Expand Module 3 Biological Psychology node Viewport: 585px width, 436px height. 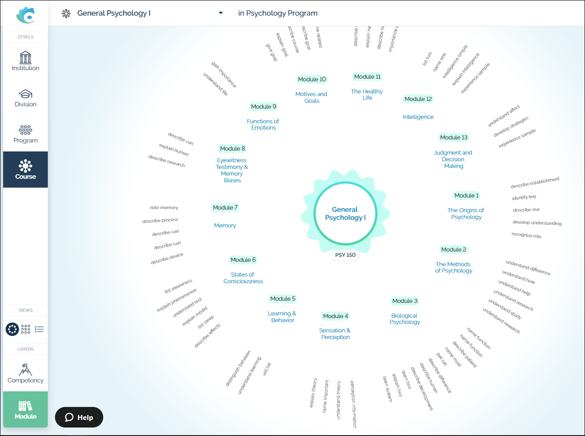[x=404, y=319]
